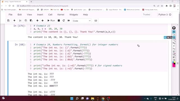
Task: Click output text 'The int no. is: 000777'
Action: tap(43, 86)
